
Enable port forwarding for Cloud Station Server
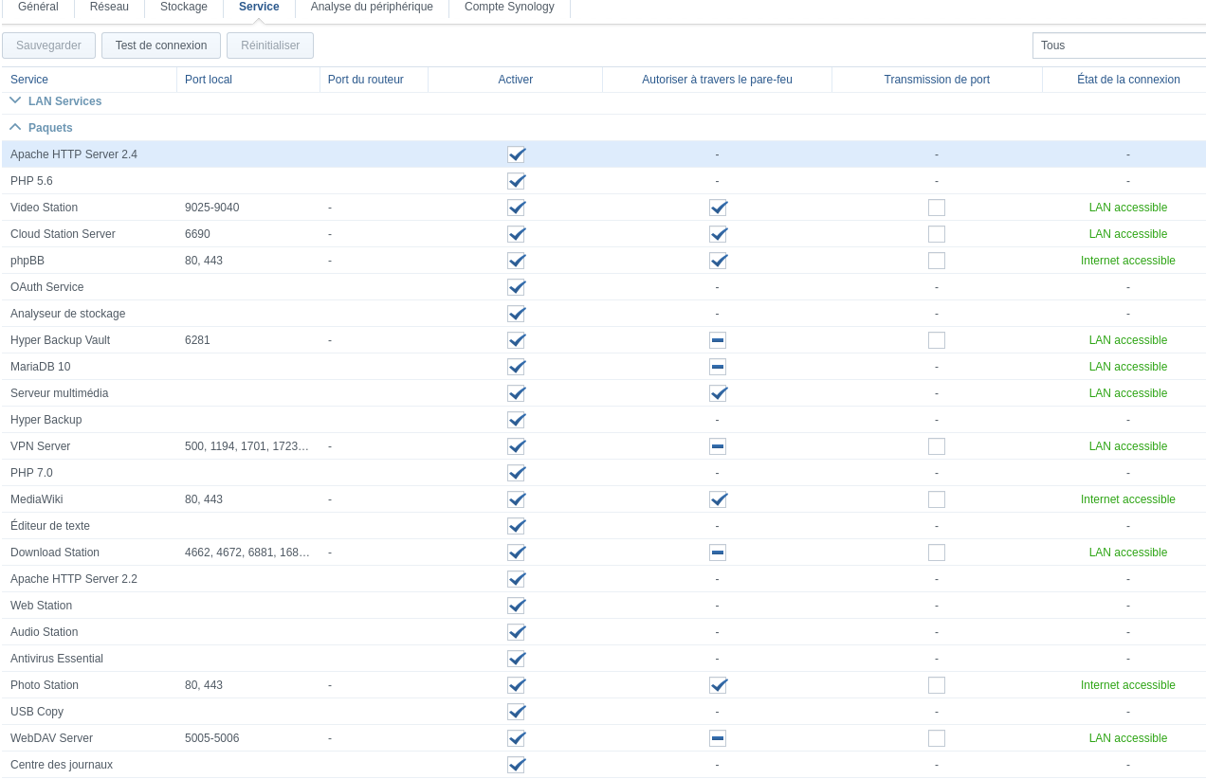pyautogui.click(x=937, y=234)
